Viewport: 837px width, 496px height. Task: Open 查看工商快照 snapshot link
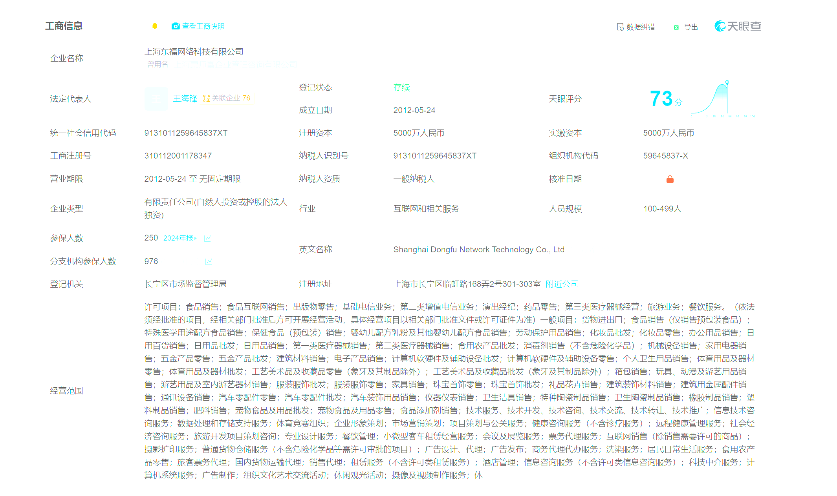point(203,26)
